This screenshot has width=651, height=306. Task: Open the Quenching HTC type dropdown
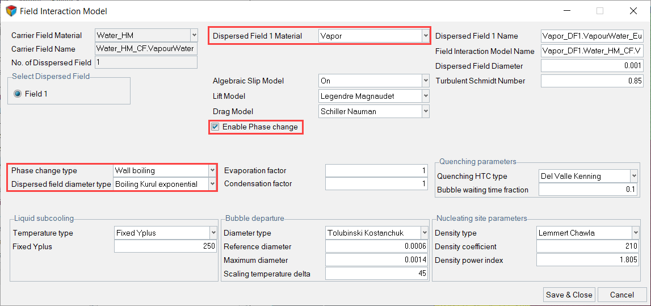[633, 177]
